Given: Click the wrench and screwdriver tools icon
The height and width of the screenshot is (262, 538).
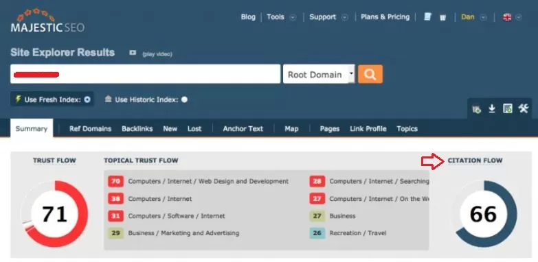Looking at the screenshot, I should click(x=524, y=109).
